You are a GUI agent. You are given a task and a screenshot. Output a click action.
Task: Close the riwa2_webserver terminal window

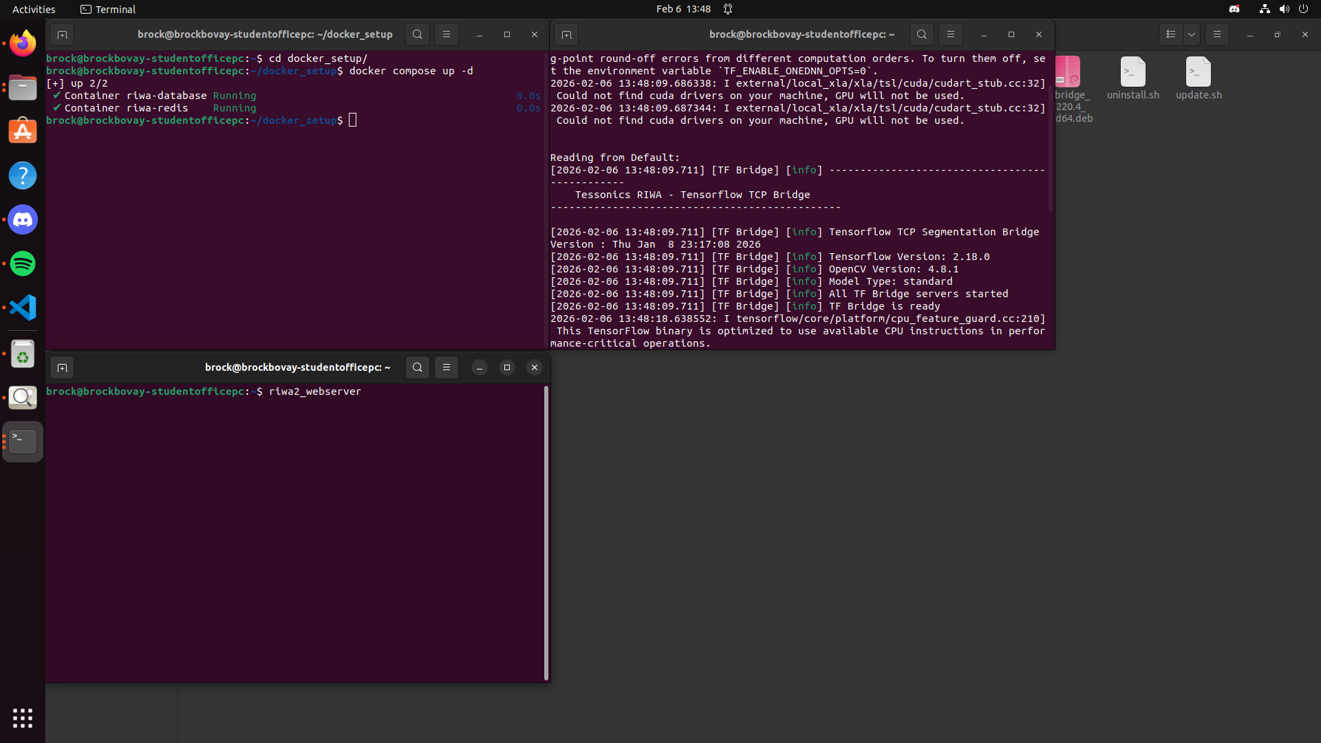tap(535, 367)
